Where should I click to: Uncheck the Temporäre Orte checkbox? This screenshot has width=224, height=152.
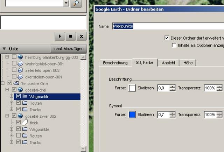(10, 83)
